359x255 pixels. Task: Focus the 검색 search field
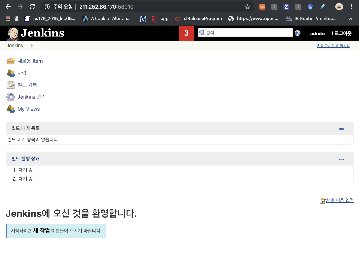coord(246,33)
